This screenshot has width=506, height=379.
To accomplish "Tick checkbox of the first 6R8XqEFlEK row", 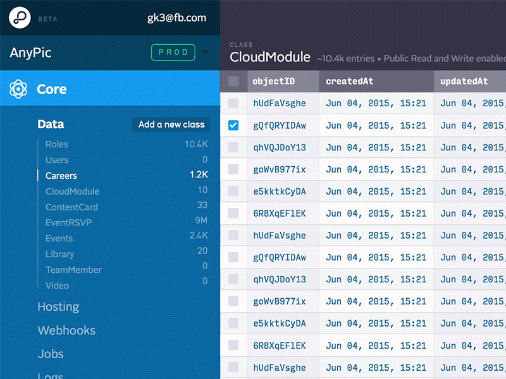I will (233, 213).
